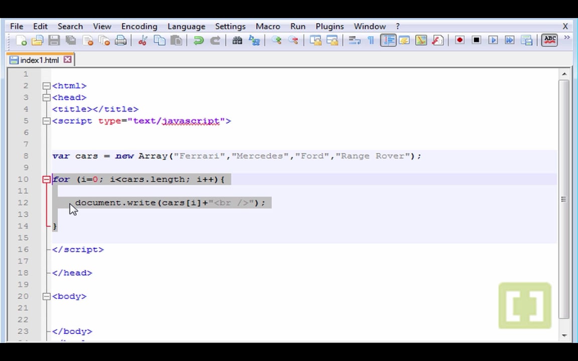
Task: Show hidden toolbar items chevron
Action: [x=566, y=37]
